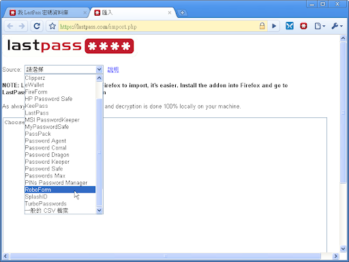Toggle the Source dropdown arrow
This screenshot has height=262, width=349.
(99, 70)
